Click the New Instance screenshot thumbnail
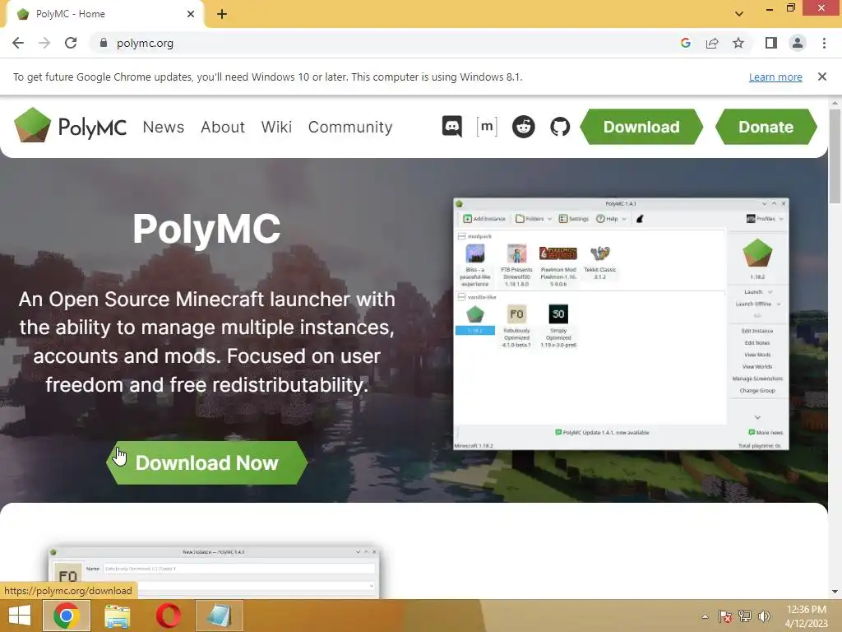Screen dimensions: 842x632 pyautogui.click(x=214, y=573)
